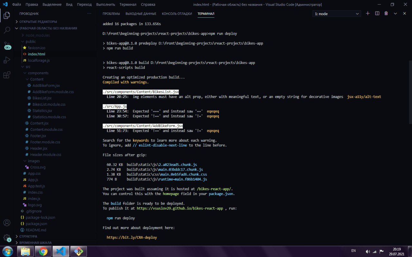Open the Search view in activity bar
The image size is (412, 257).
[7, 31]
